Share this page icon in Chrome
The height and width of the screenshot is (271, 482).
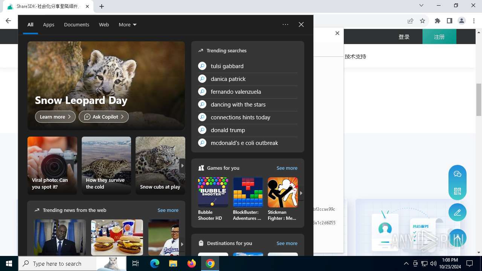410,21
